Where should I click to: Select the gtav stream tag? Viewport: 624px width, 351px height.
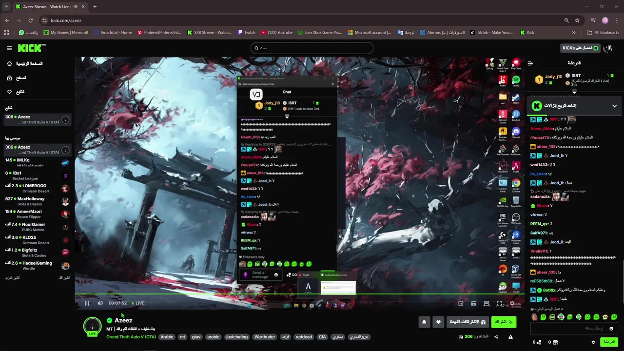click(x=196, y=337)
